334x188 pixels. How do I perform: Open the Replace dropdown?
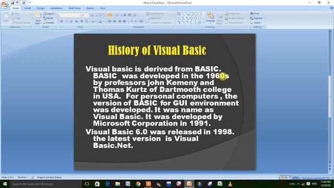tap(257, 18)
